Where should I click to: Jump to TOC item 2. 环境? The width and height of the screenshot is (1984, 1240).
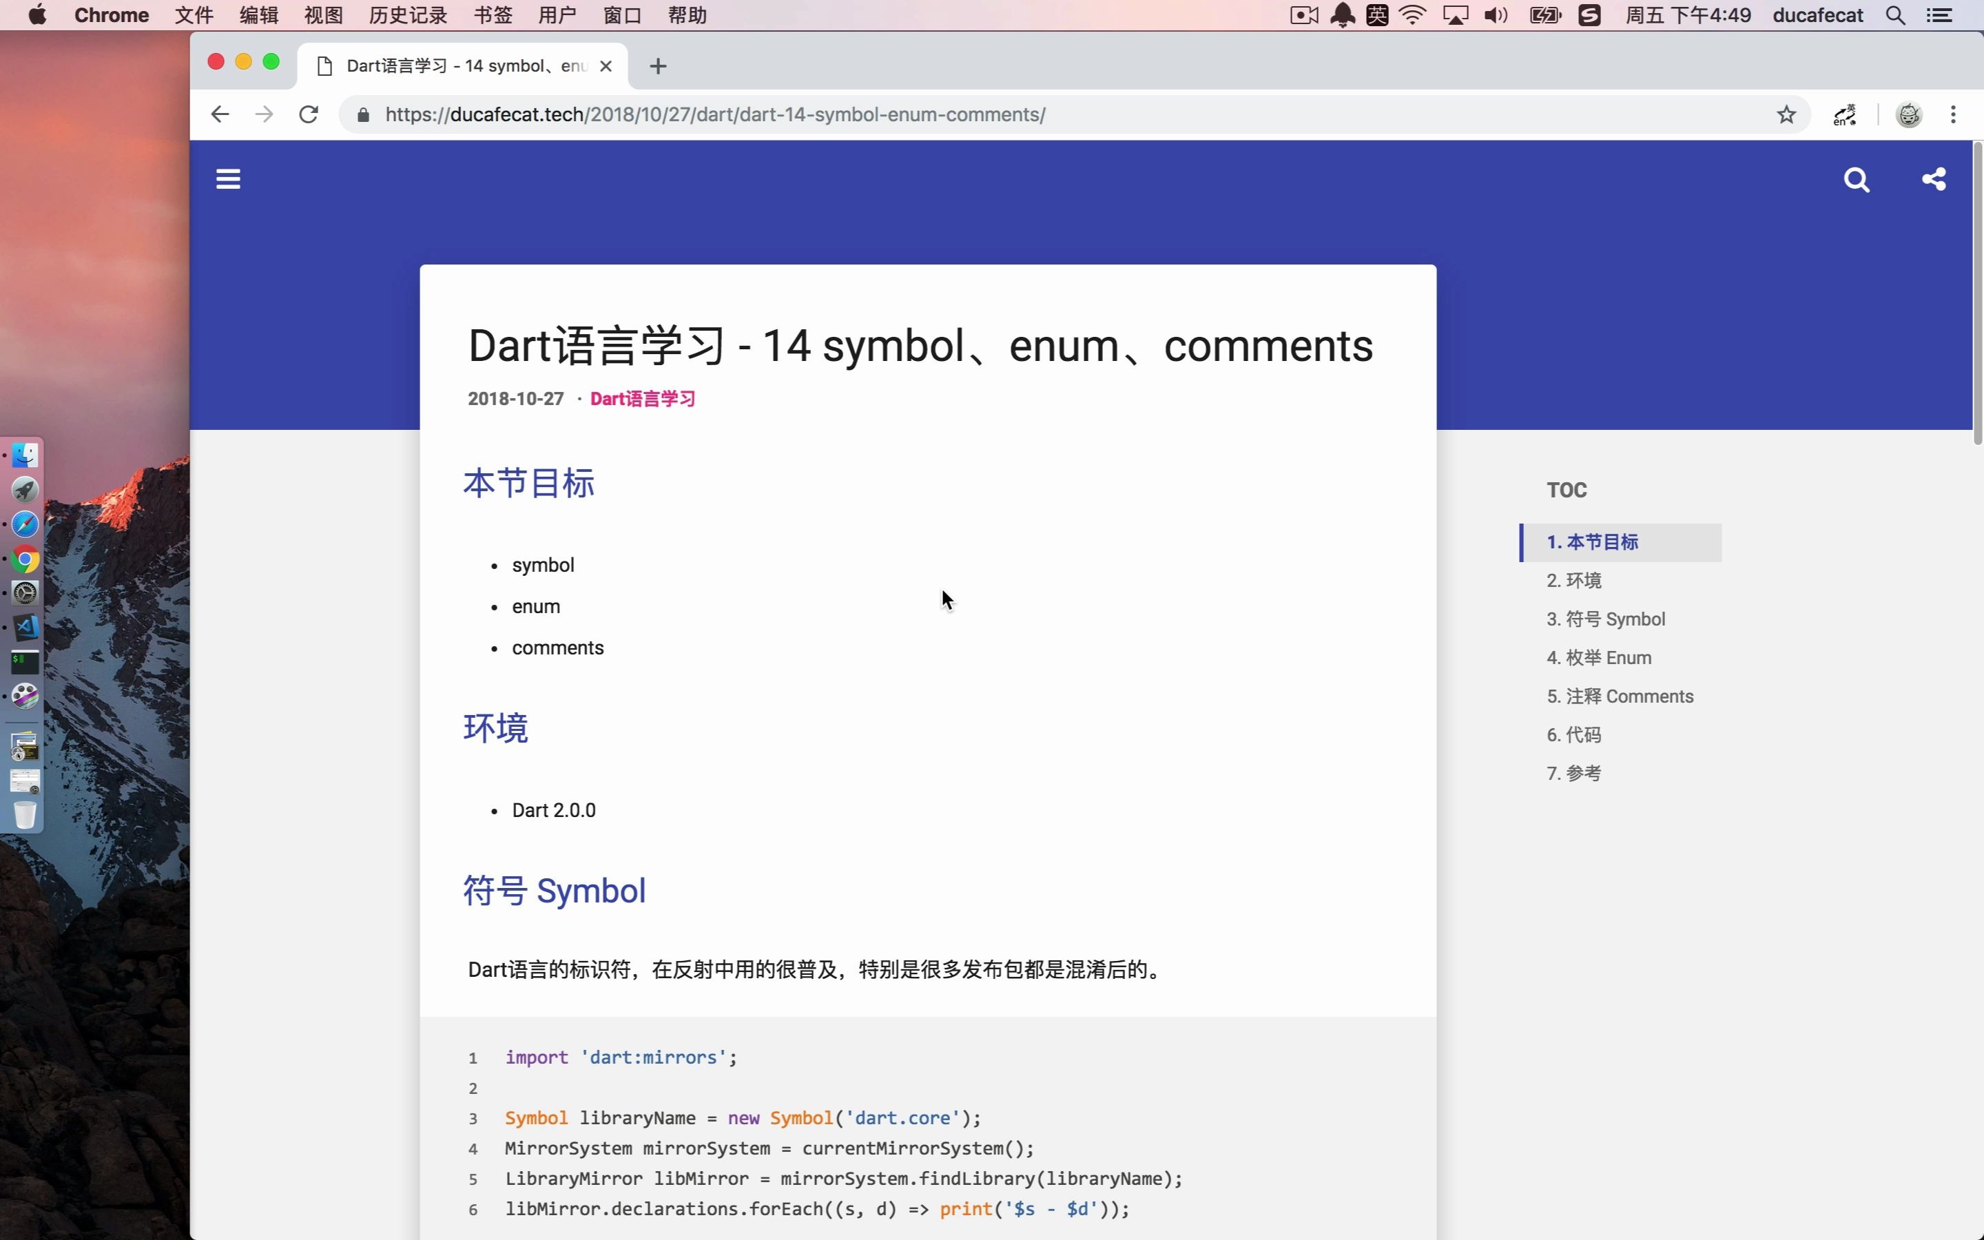click(x=1573, y=581)
